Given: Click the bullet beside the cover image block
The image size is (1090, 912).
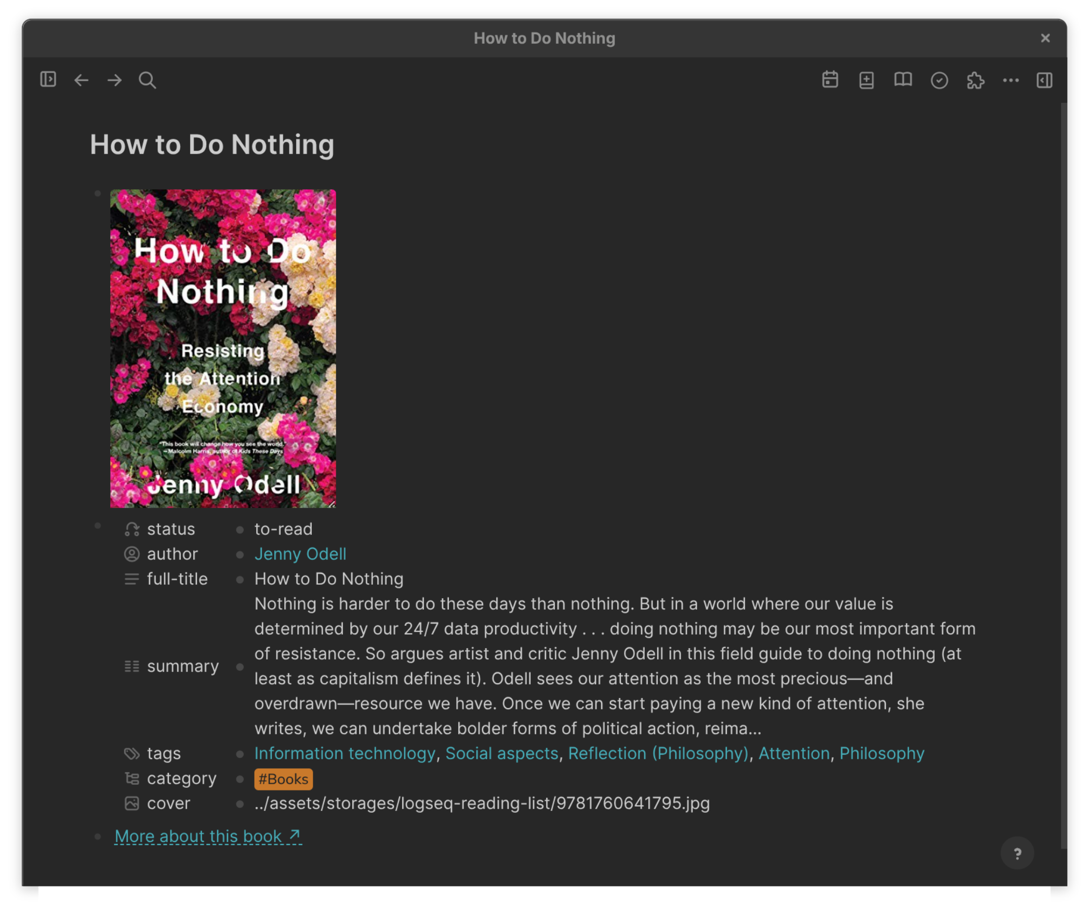Looking at the screenshot, I should point(98,194).
